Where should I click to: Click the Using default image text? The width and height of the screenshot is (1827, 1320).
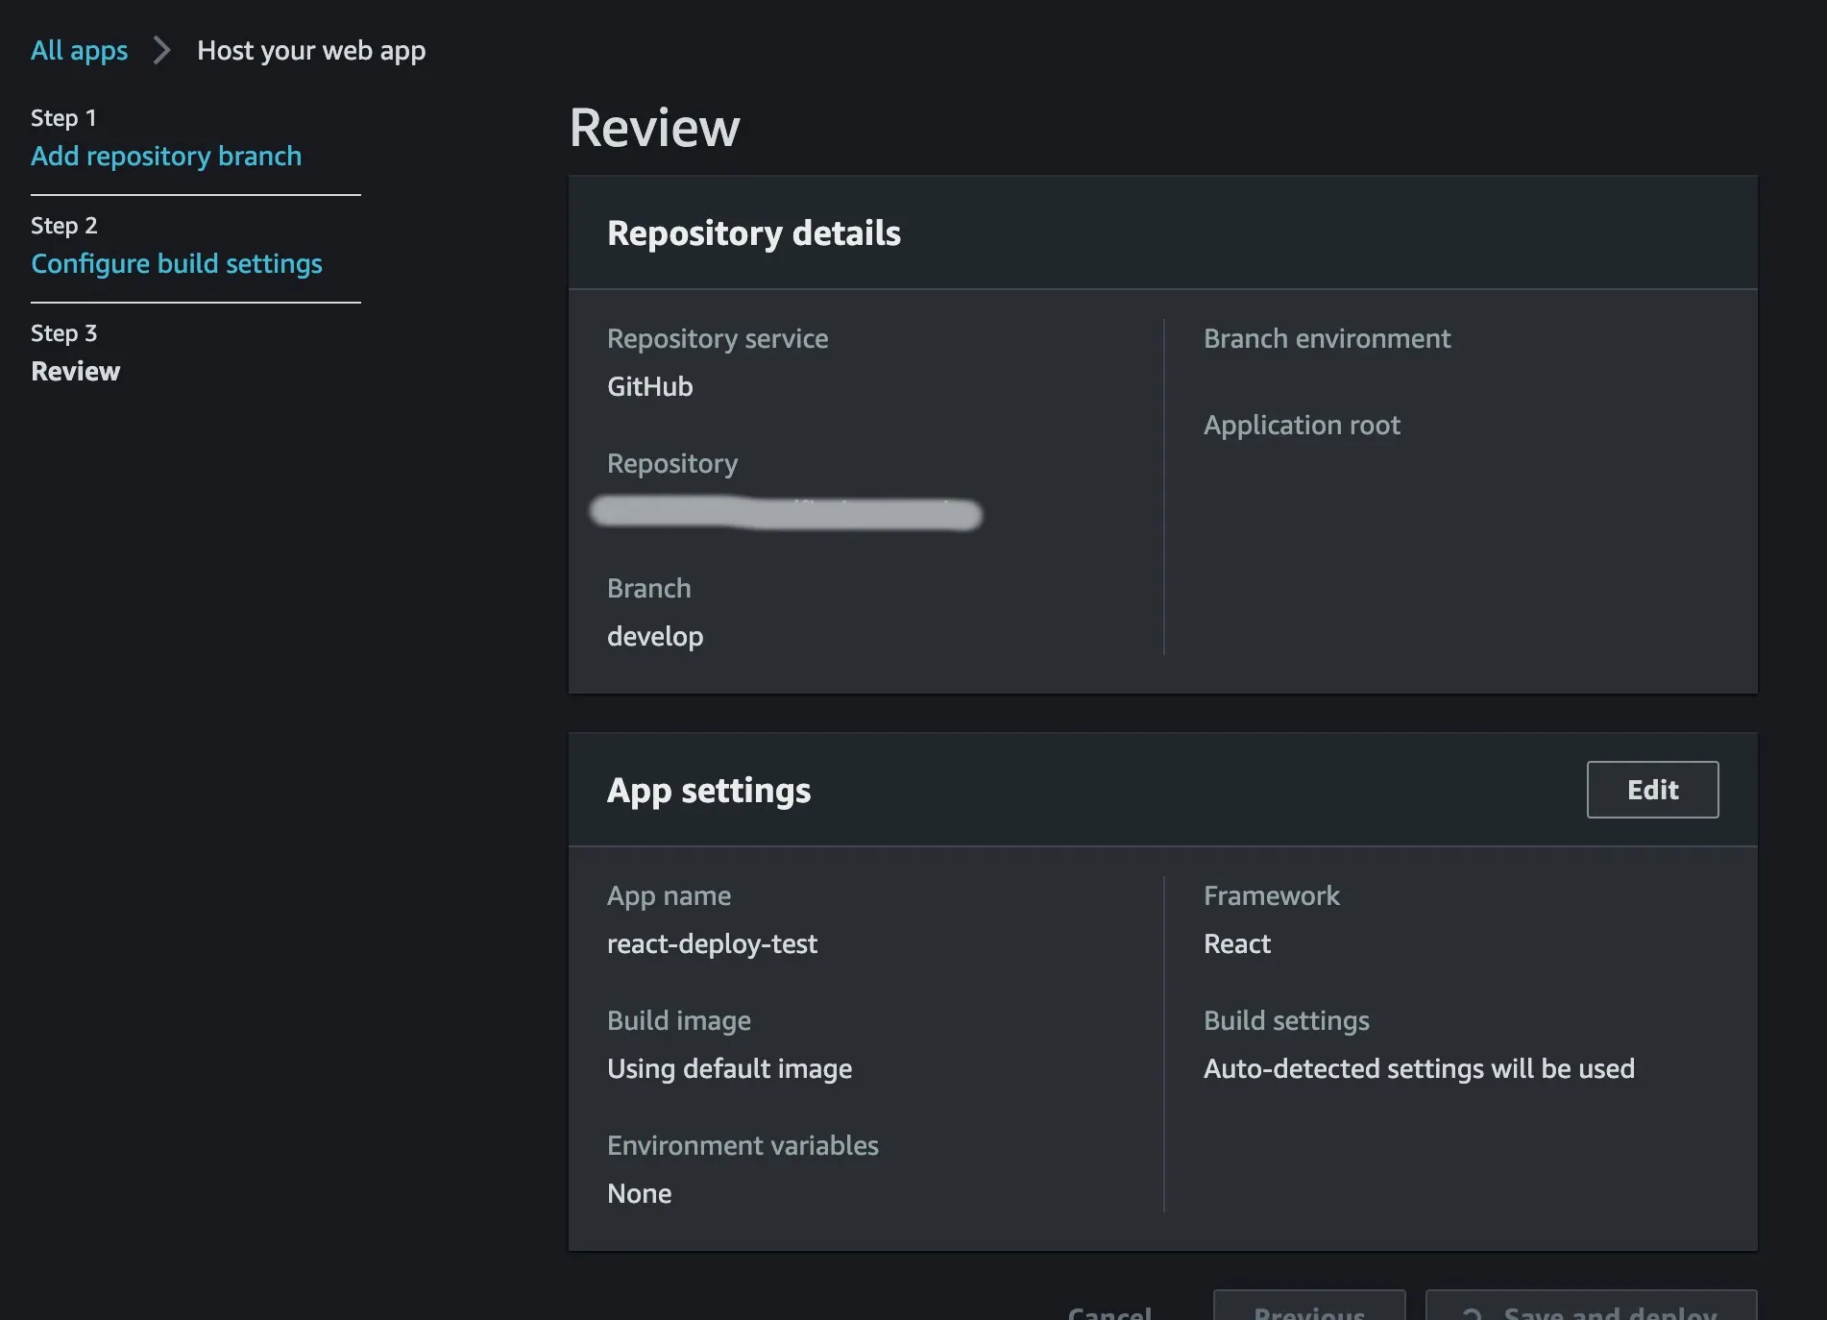pos(729,1068)
